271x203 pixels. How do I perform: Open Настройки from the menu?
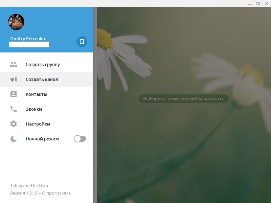point(46,124)
